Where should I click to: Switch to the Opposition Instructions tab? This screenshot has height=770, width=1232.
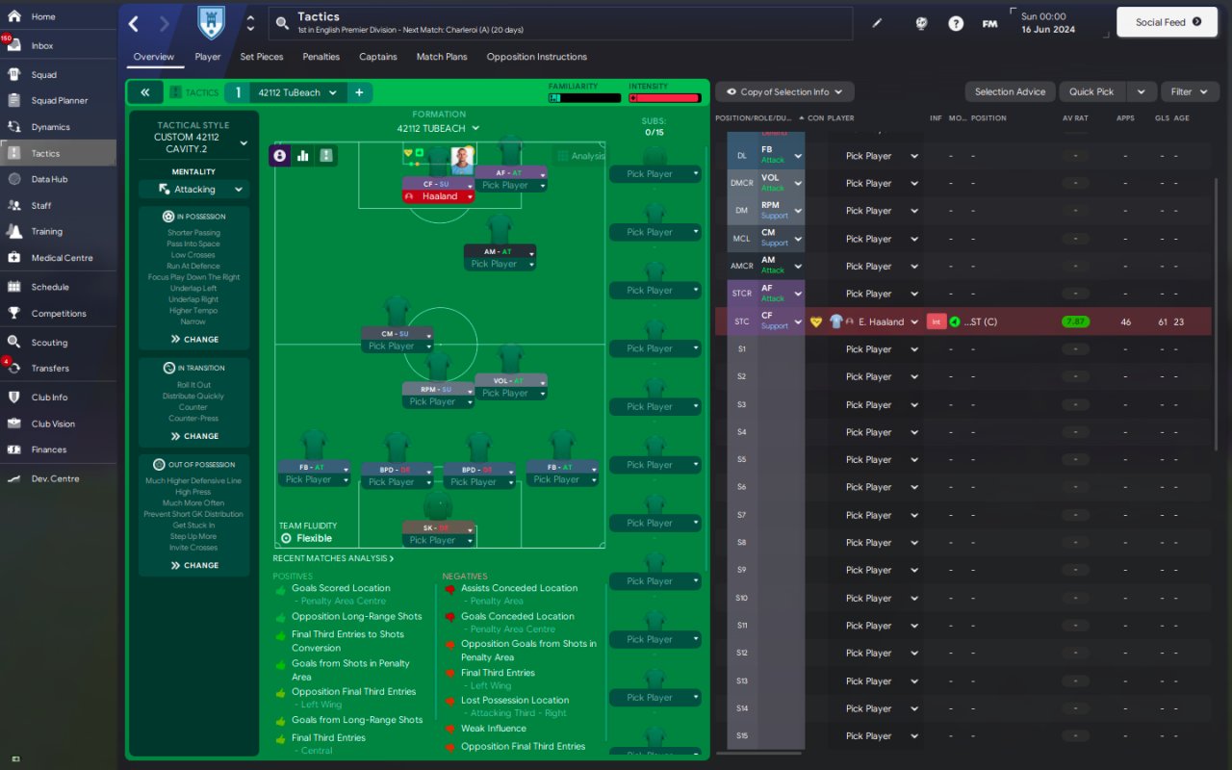(537, 57)
